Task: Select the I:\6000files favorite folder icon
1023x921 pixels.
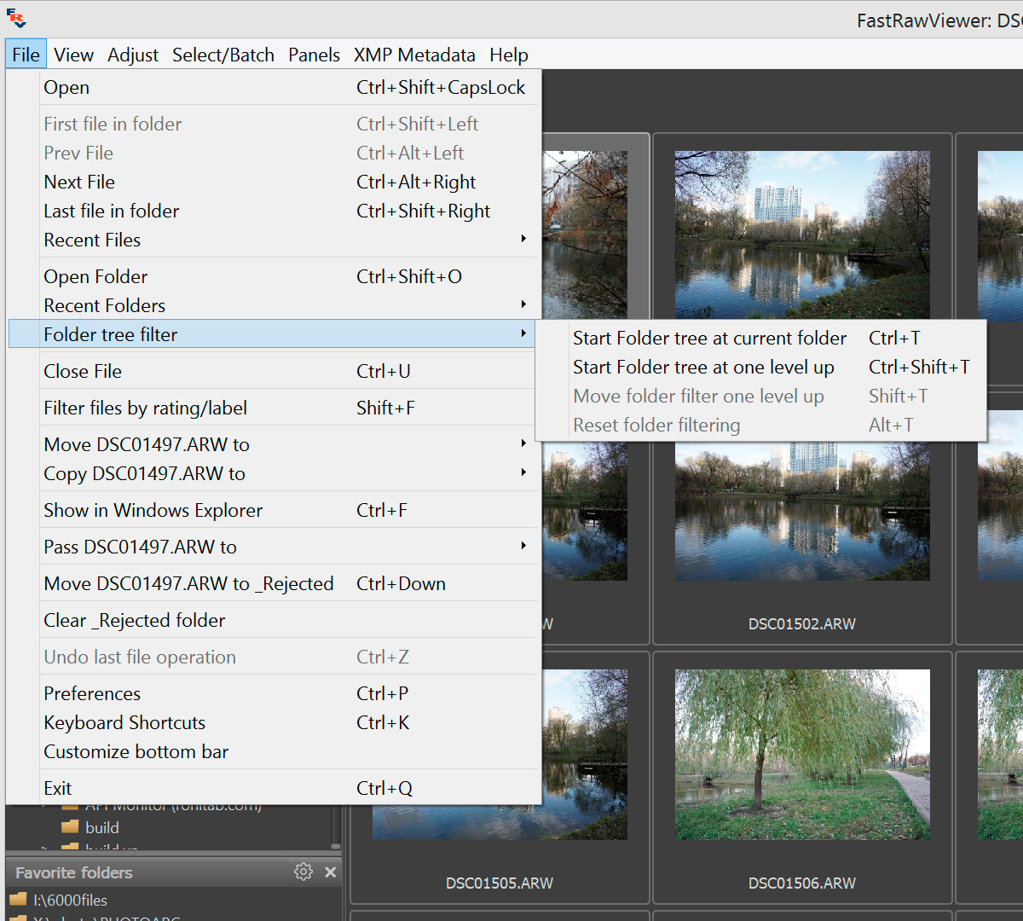Action: (18, 900)
